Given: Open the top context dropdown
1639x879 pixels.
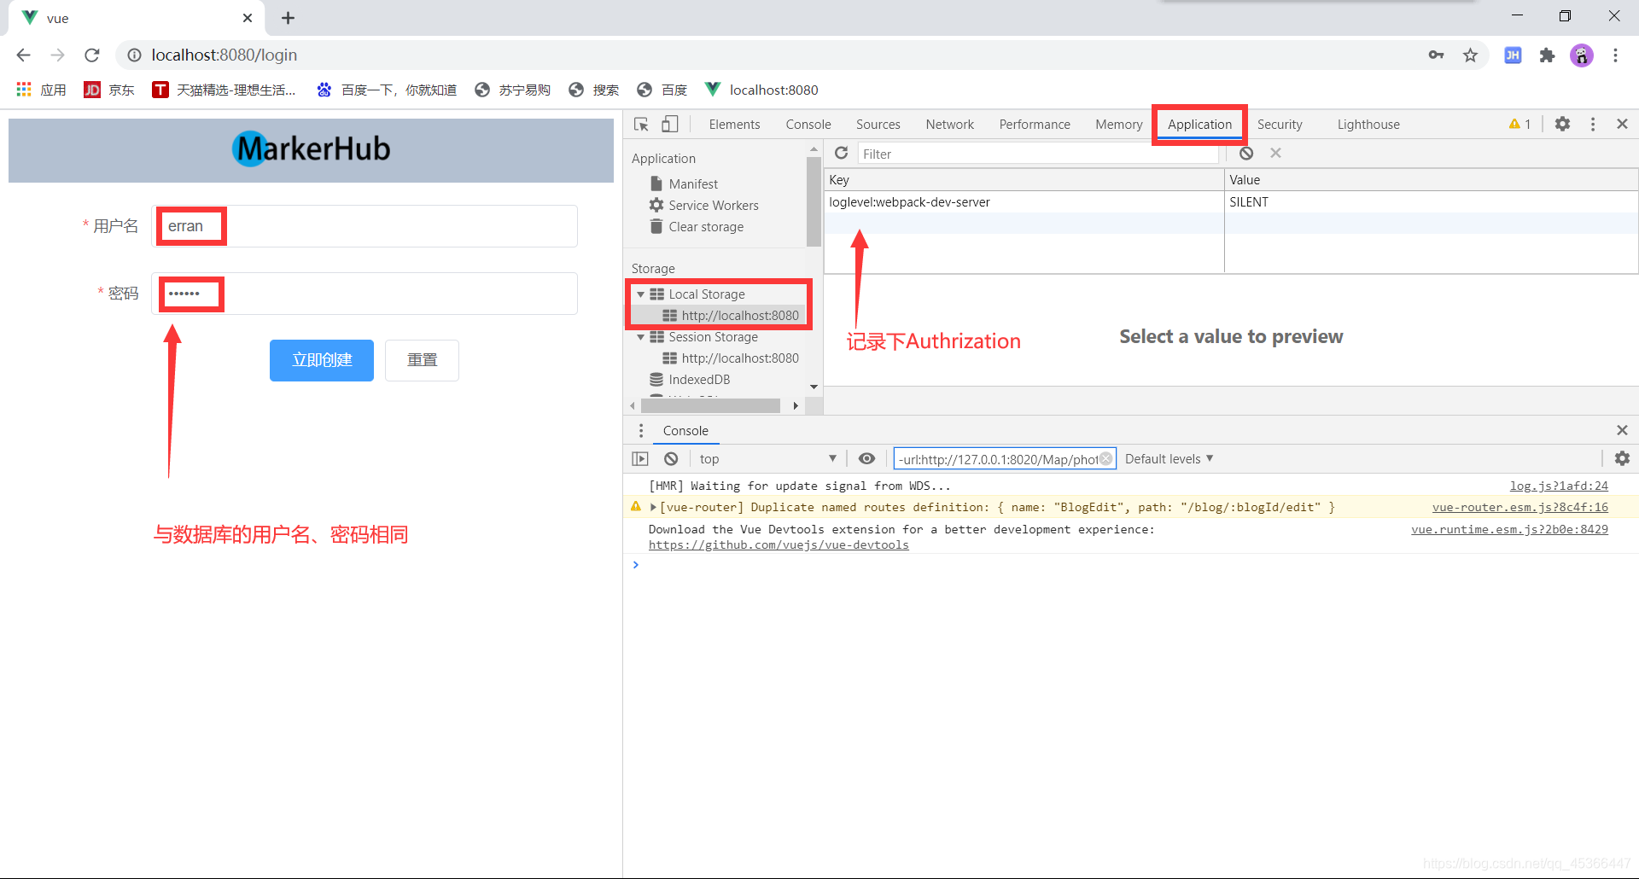Looking at the screenshot, I should click(767, 459).
